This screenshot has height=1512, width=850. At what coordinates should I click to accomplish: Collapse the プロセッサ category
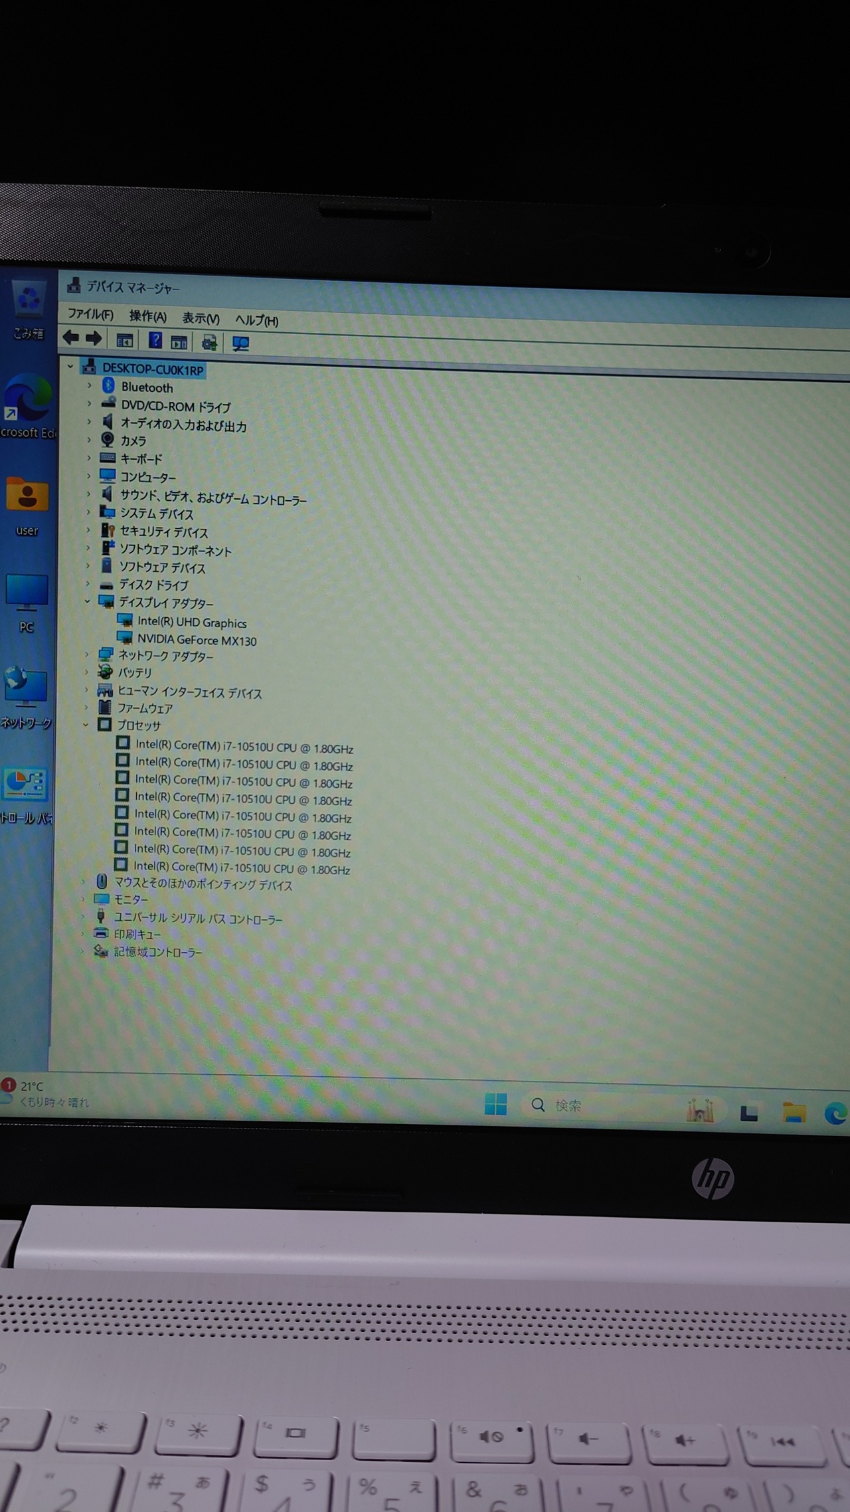(x=86, y=725)
